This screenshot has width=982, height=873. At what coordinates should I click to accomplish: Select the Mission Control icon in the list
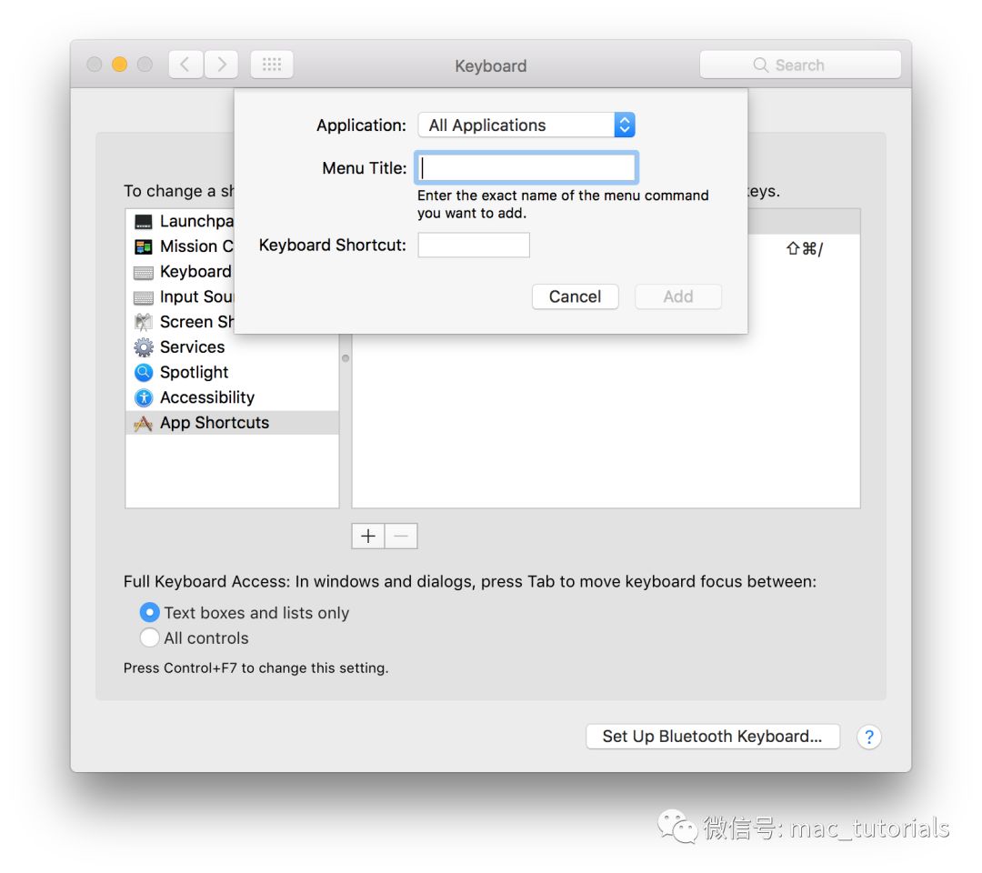(x=144, y=246)
